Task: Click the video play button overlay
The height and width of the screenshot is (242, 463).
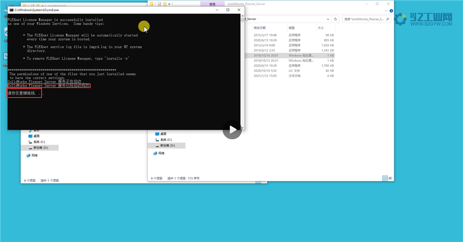Action: [x=232, y=129]
